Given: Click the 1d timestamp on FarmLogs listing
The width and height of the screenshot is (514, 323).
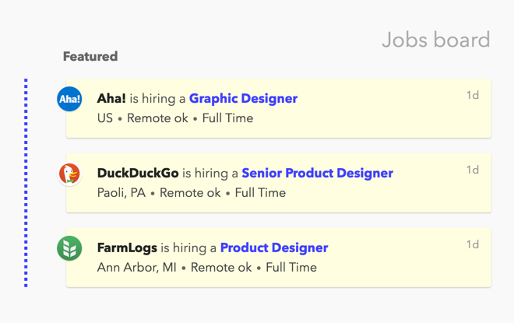Looking at the screenshot, I should tap(472, 244).
